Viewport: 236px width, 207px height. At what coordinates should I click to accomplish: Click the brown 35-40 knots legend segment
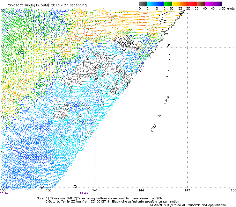coord(201,4)
